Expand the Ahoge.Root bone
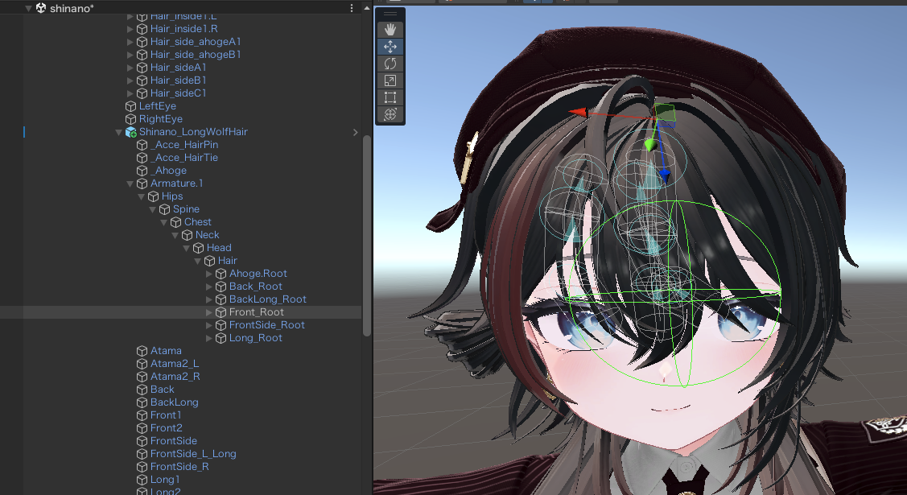Viewport: 907px width, 495px height. point(210,274)
